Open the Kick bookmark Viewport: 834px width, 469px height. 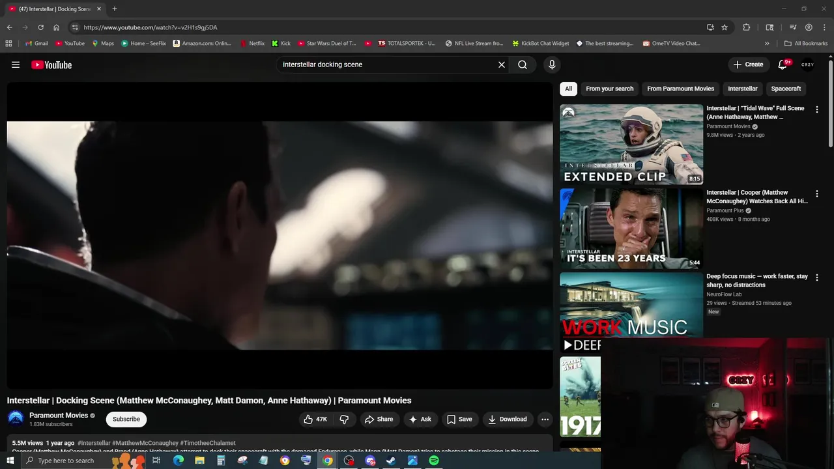tap(281, 43)
